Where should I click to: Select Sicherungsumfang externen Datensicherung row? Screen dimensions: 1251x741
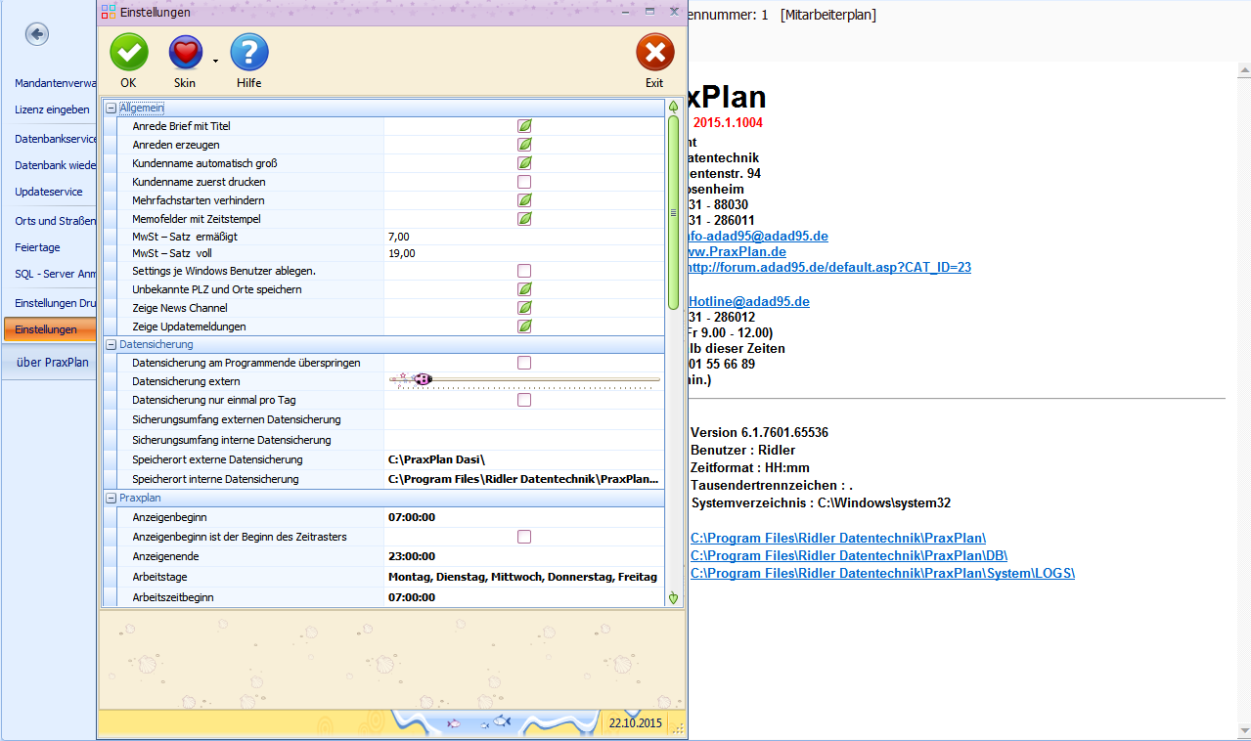pos(382,419)
